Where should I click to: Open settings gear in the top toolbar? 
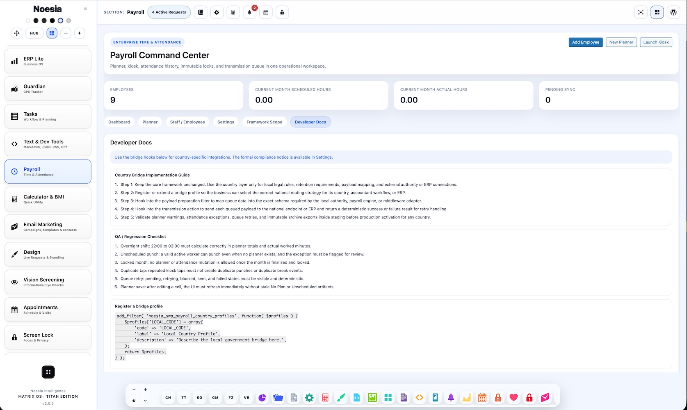click(x=217, y=12)
